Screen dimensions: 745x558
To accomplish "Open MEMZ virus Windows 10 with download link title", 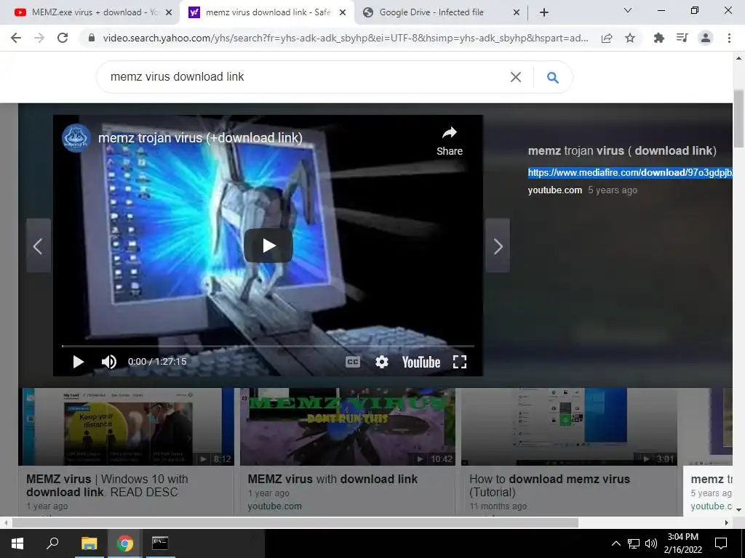I will [108, 485].
